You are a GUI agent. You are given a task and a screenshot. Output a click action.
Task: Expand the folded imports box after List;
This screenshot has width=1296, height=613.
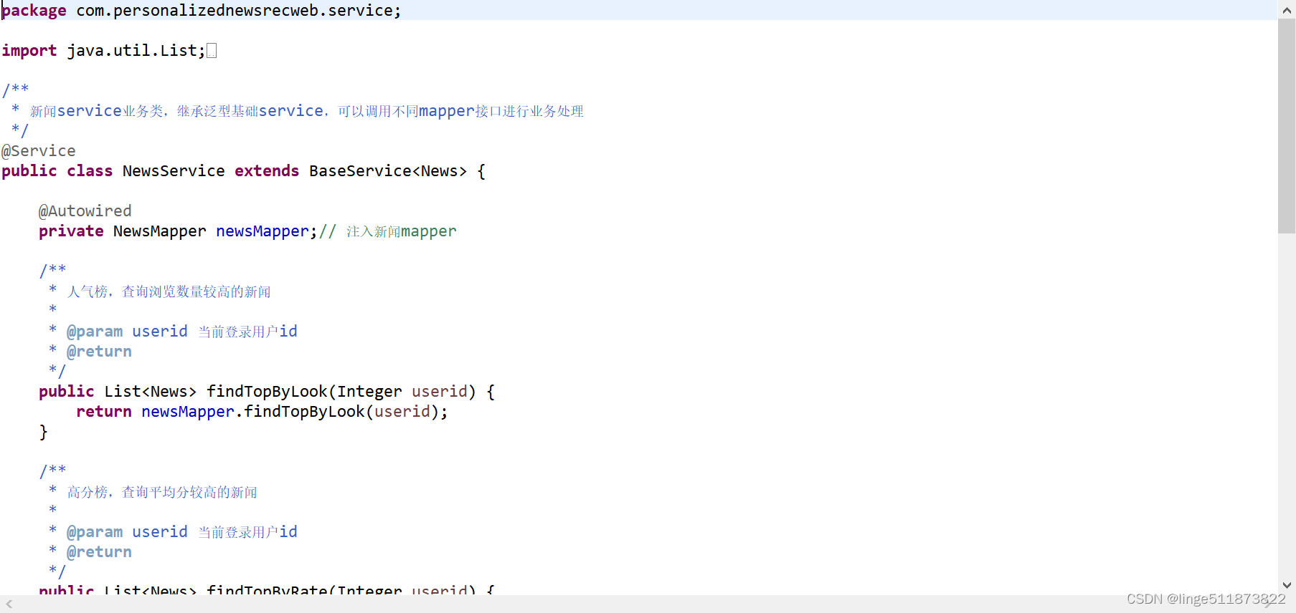click(x=212, y=51)
